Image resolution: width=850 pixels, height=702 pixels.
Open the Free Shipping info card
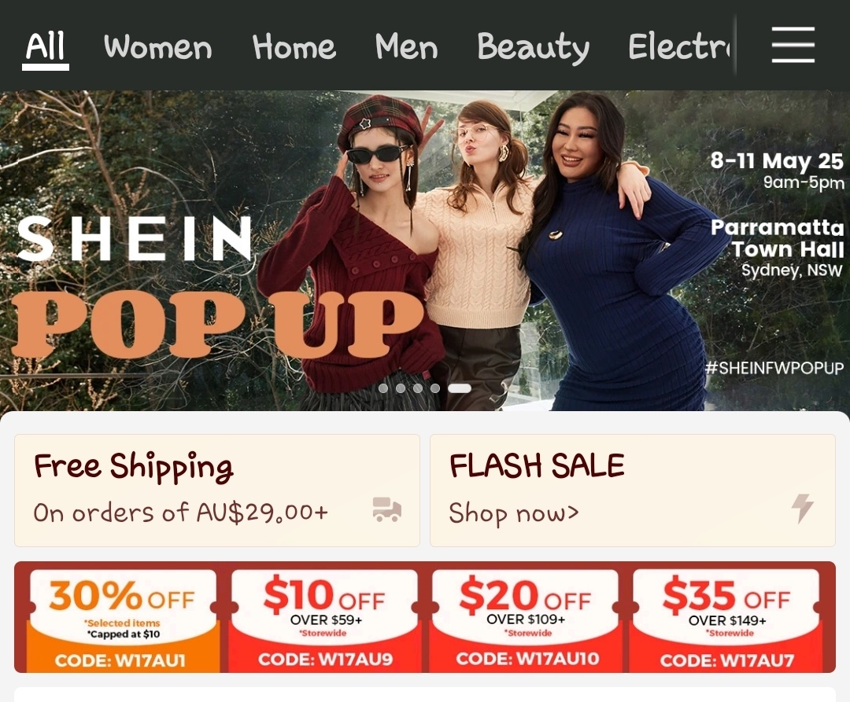(x=217, y=491)
